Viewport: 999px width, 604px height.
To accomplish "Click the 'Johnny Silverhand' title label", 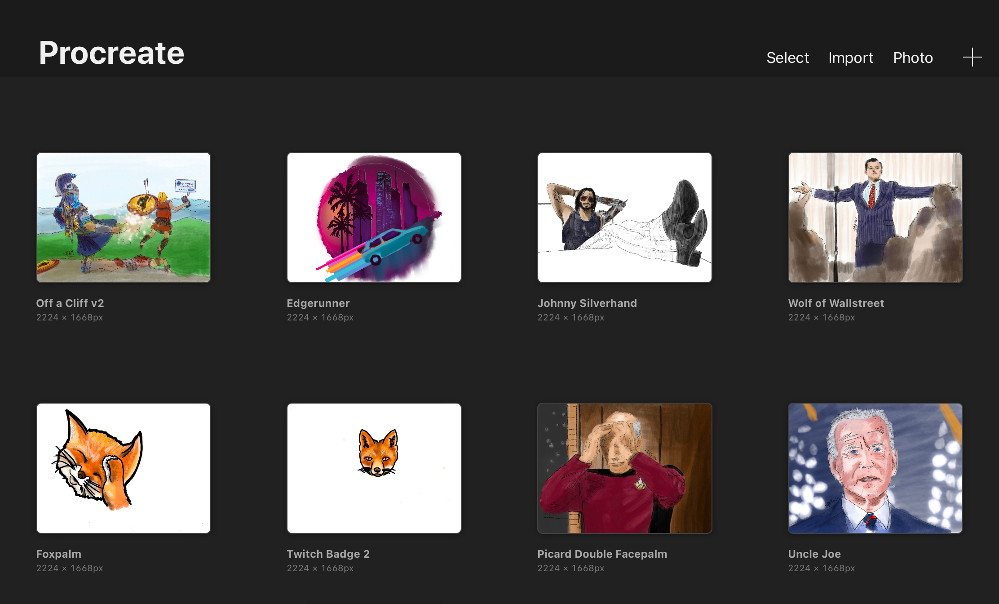I will 587,303.
